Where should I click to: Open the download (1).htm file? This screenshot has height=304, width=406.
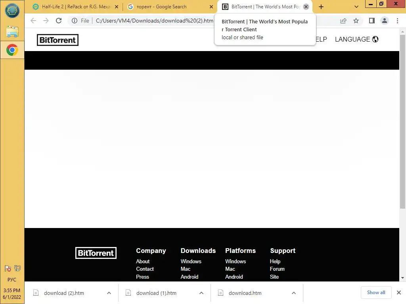(156, 293)
